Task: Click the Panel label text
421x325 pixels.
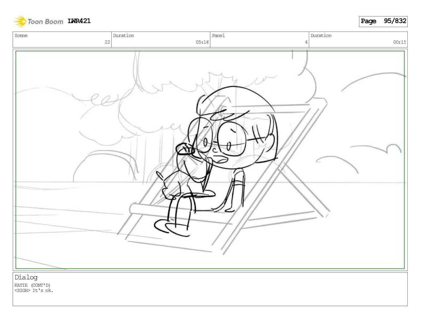Action: (x=218, y=36)
